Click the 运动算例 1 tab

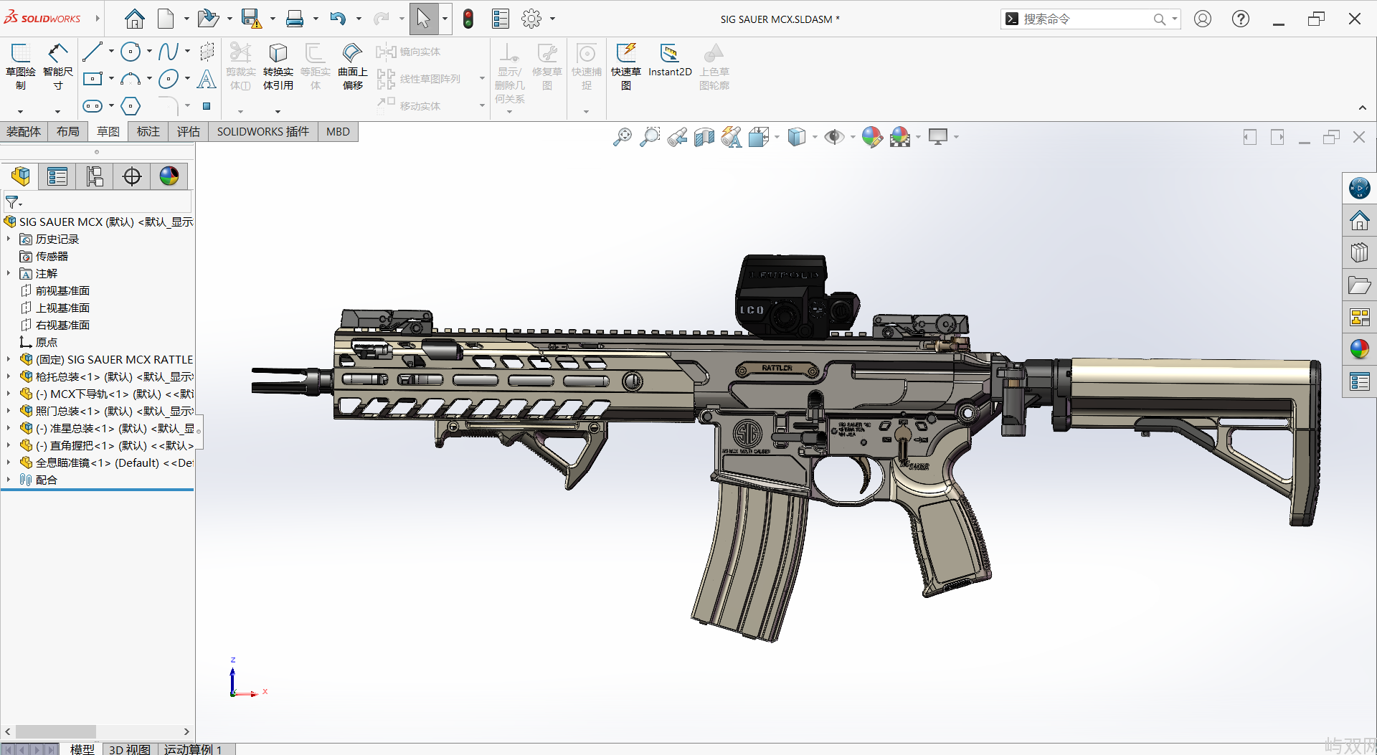coord(192,749)
